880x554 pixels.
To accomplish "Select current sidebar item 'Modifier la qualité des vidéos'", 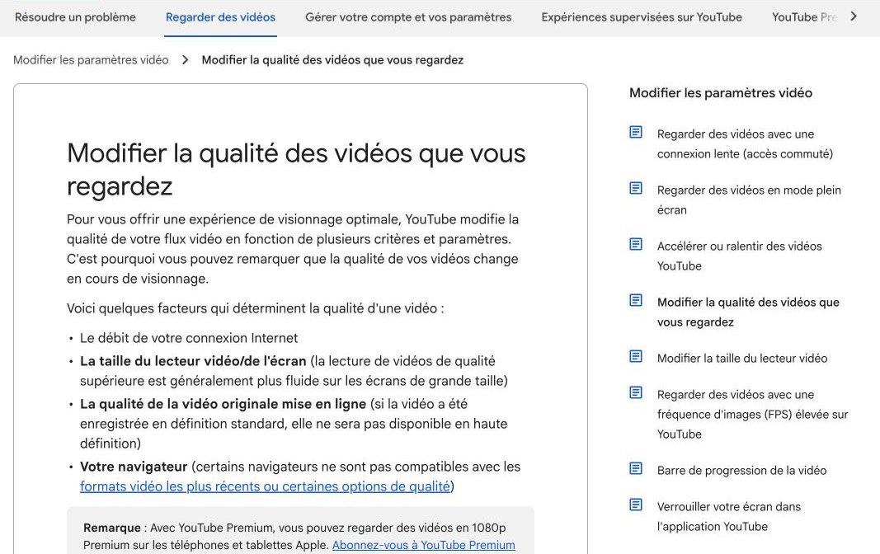I will click(x=748, y=312).
